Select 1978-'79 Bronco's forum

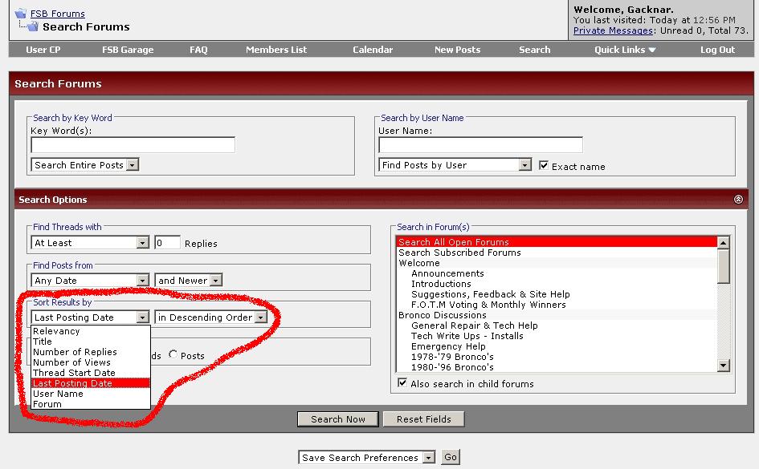click(557, 357)
